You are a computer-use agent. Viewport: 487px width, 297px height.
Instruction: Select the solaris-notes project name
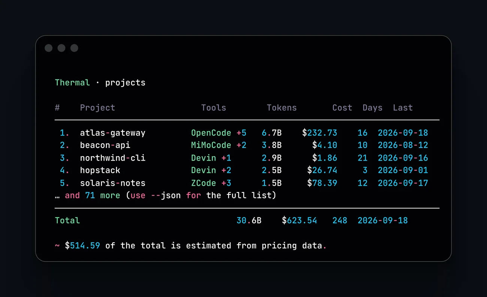pos(113,183)
